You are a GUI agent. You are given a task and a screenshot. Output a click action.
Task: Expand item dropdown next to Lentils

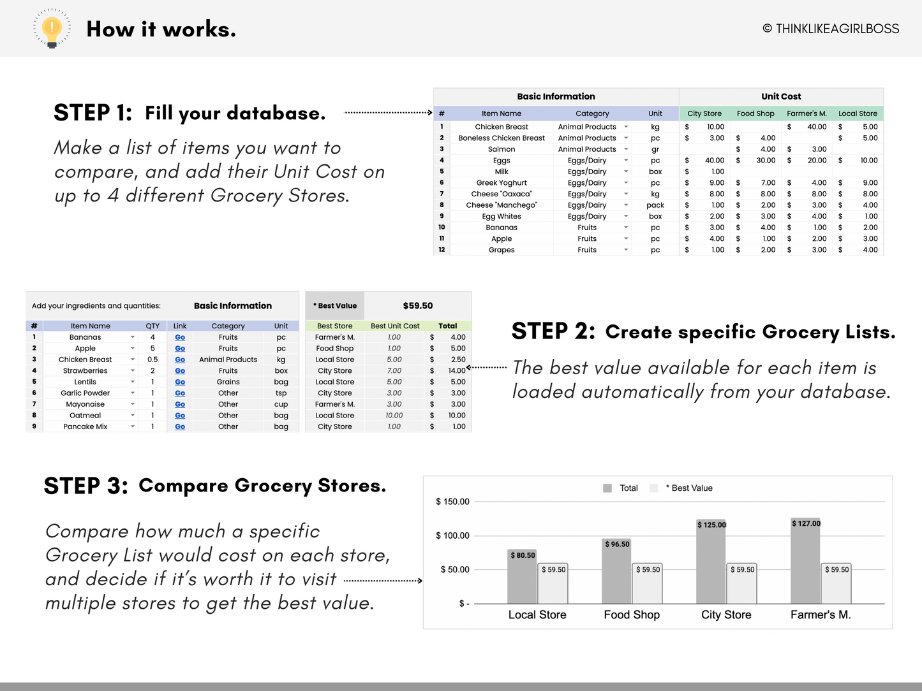pos(132,381)
